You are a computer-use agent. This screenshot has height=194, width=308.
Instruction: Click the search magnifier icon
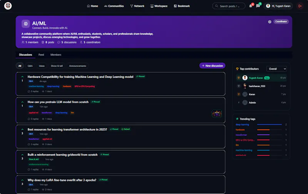216,6
